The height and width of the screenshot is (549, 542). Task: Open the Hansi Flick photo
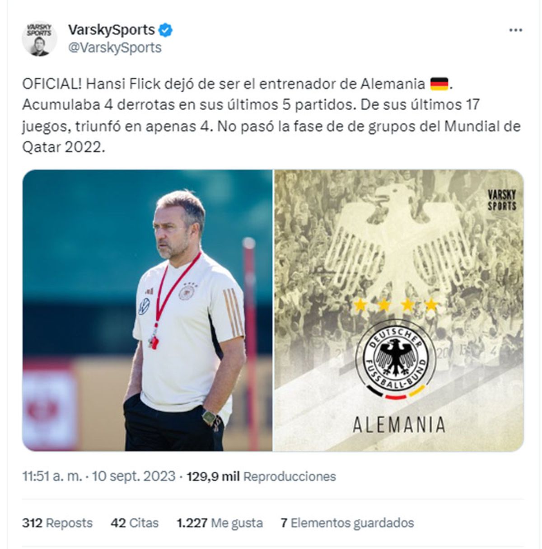(147, 310)
